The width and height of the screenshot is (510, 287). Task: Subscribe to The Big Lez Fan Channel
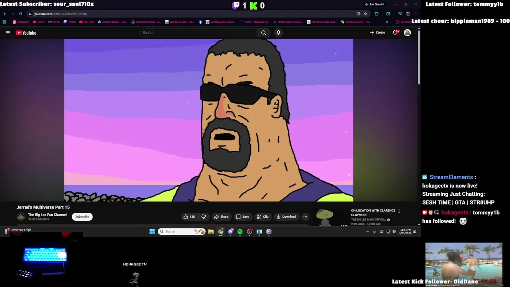82,217
